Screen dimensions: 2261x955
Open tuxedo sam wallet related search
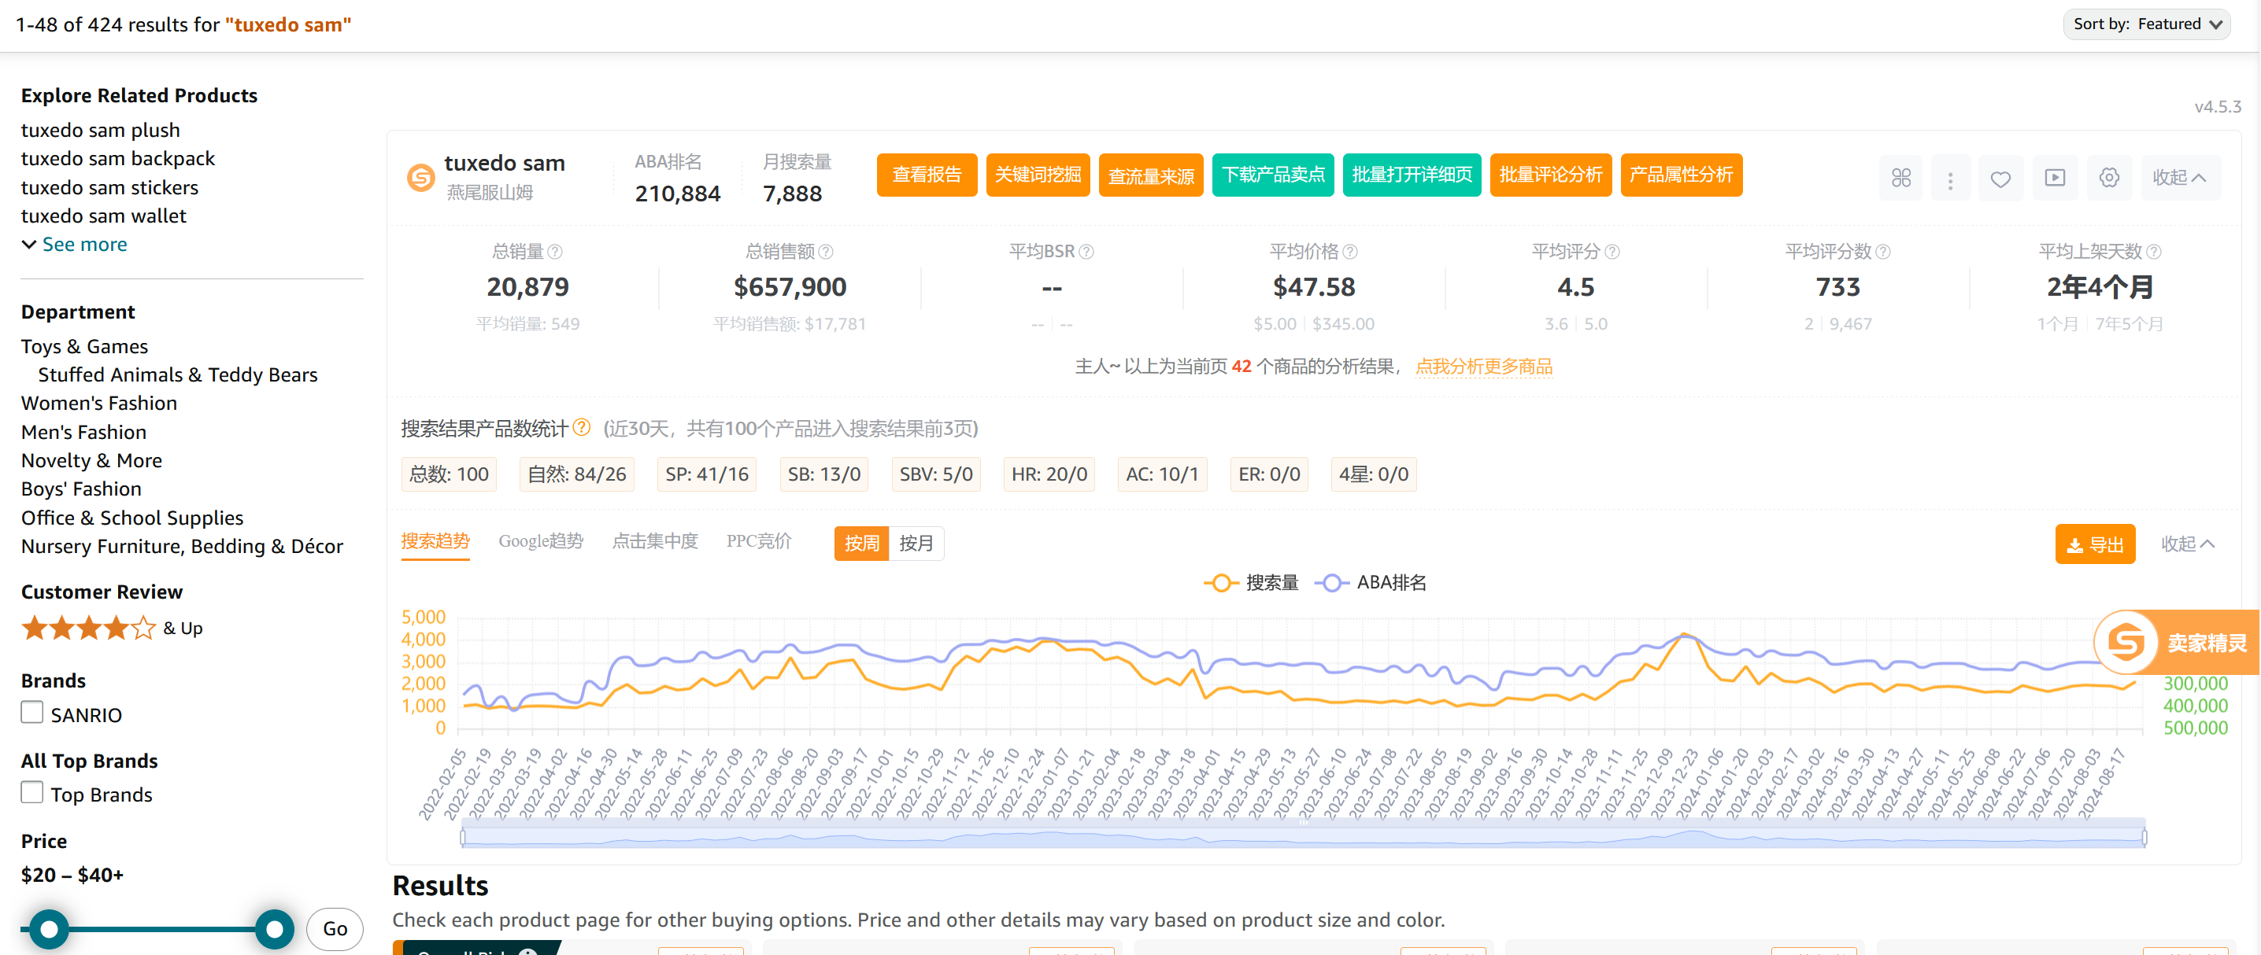[104, 216]
